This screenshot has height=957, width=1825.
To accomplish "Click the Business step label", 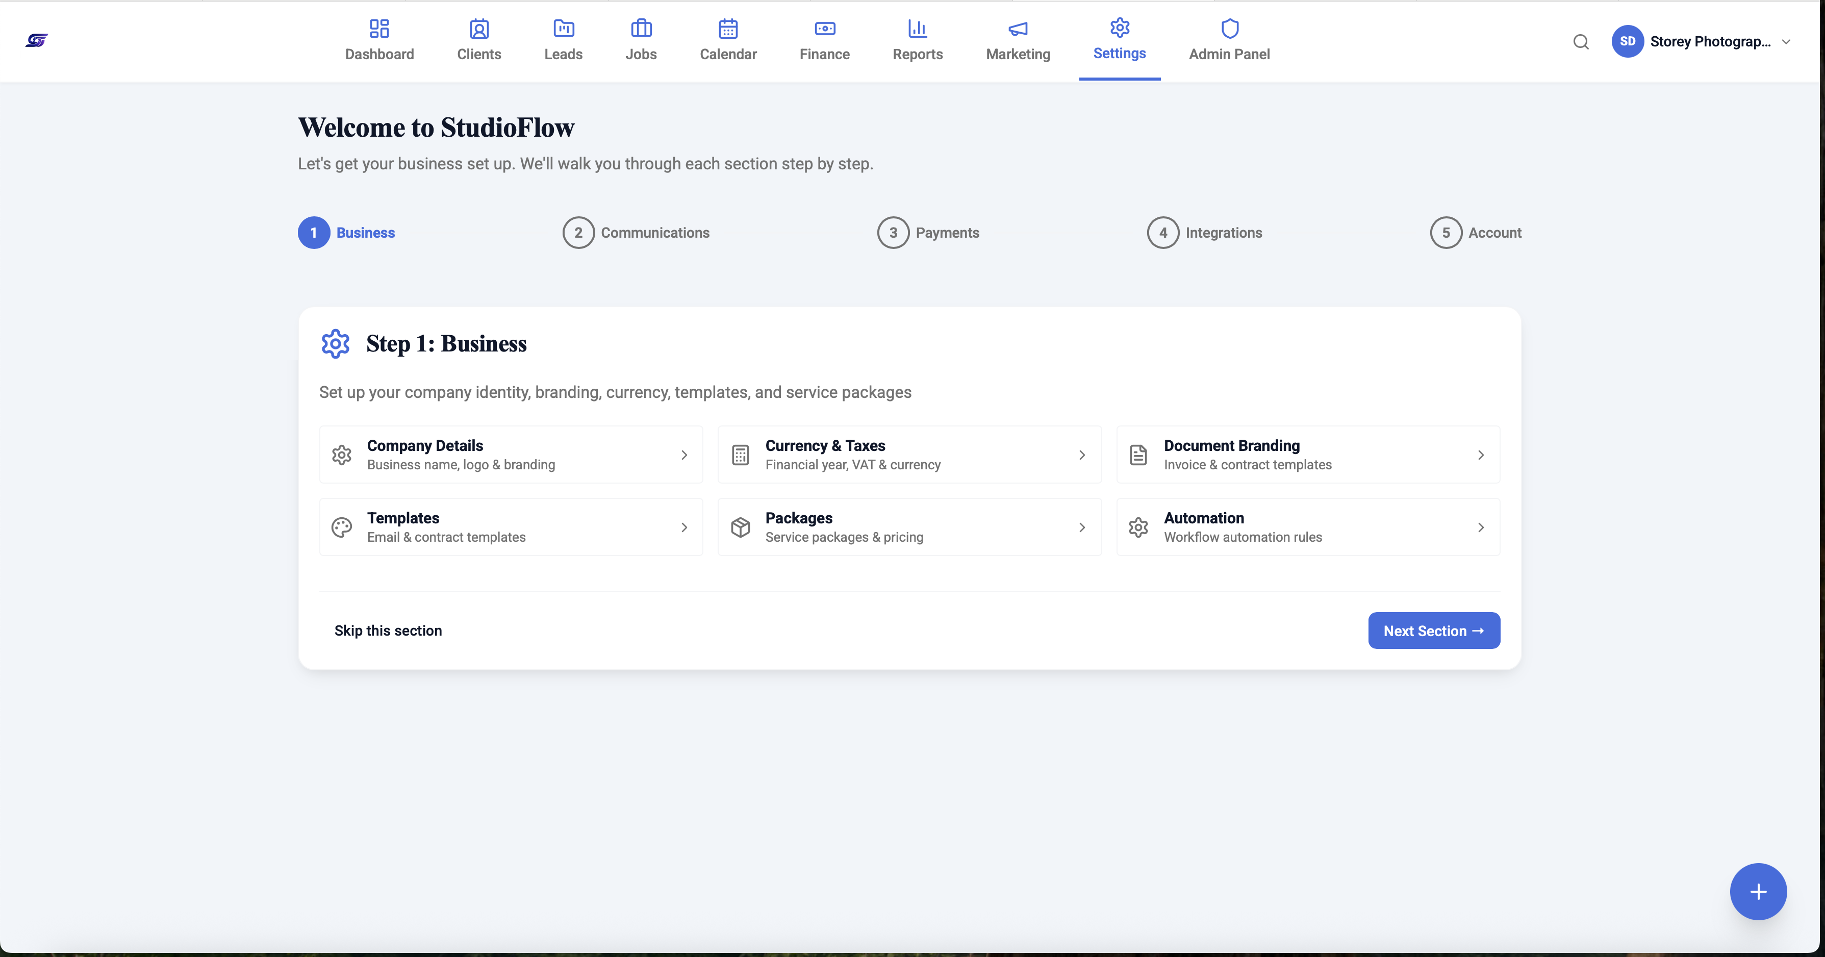I will [x=366, y=232].
